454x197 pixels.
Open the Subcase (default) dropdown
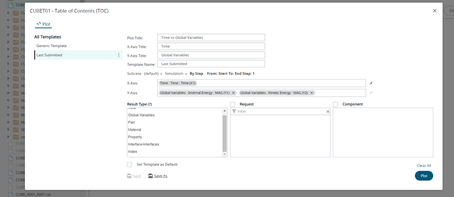click(153, 74)
